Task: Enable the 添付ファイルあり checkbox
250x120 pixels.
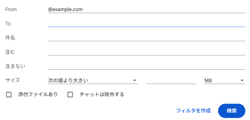Action: 9,94
